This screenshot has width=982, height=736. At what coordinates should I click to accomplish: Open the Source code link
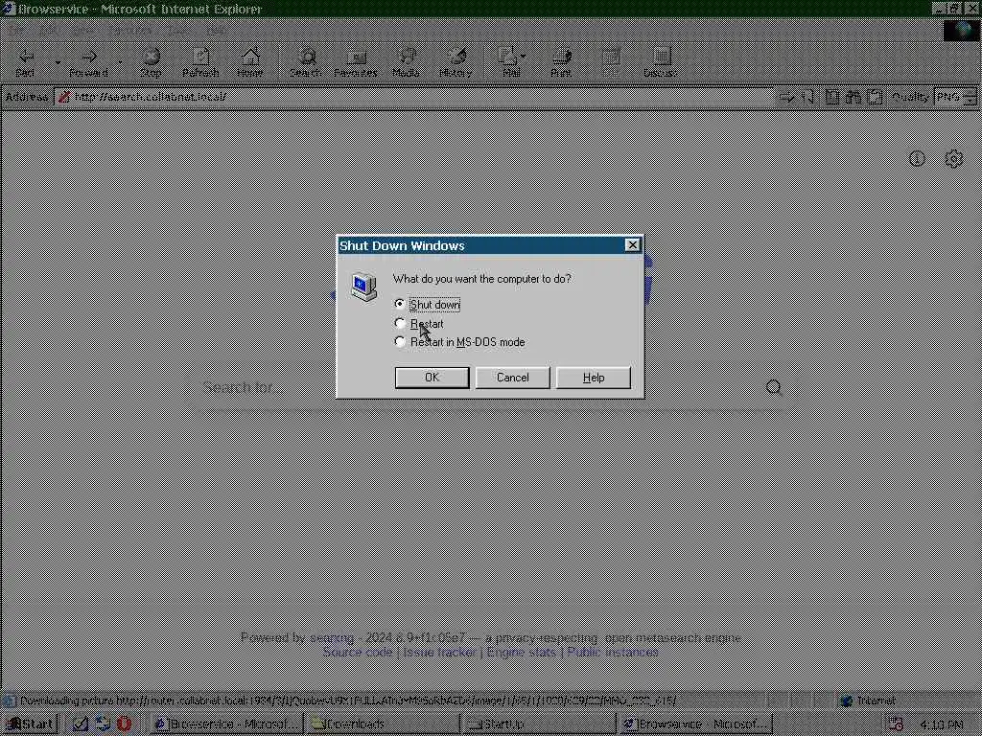click(x=358, y=652)
